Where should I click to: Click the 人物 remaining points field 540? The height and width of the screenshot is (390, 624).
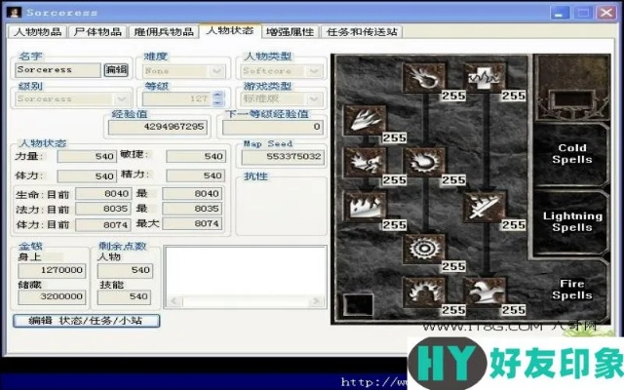125,271
